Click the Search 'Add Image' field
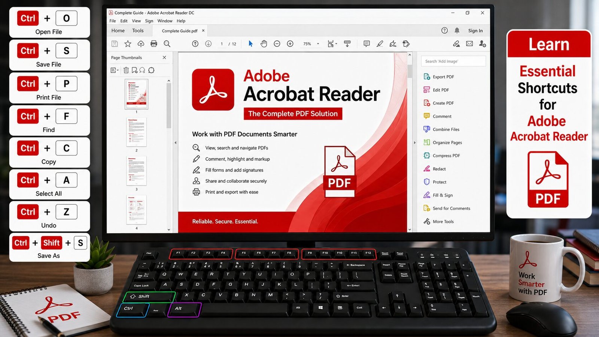This screenshot has height=337, width=599. click(453, 61)
